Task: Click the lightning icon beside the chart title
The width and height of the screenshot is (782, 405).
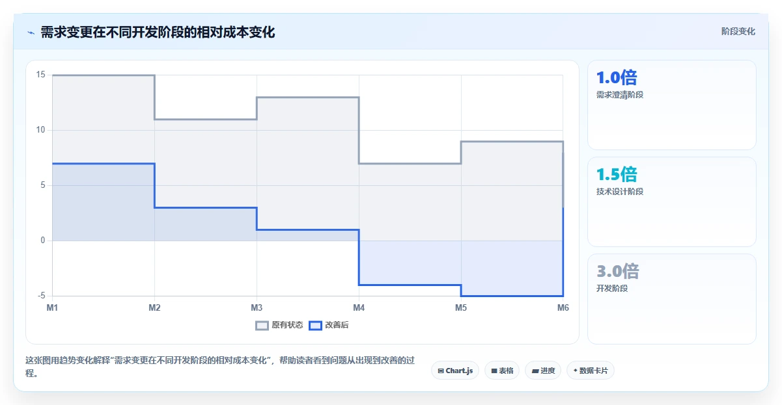Action: point(31,33)
